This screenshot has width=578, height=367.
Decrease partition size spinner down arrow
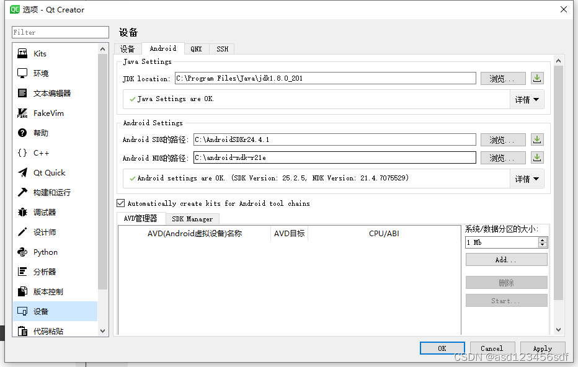click(x=542, y=245)
